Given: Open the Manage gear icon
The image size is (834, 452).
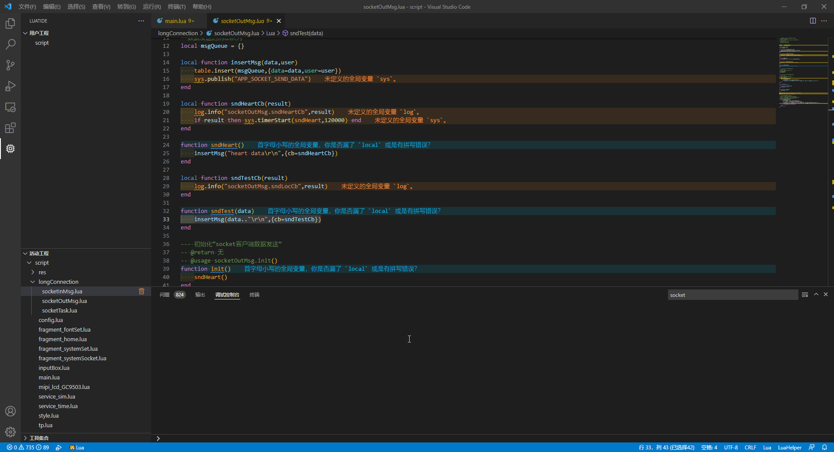Looking at the screenshot, I should 10,432.
